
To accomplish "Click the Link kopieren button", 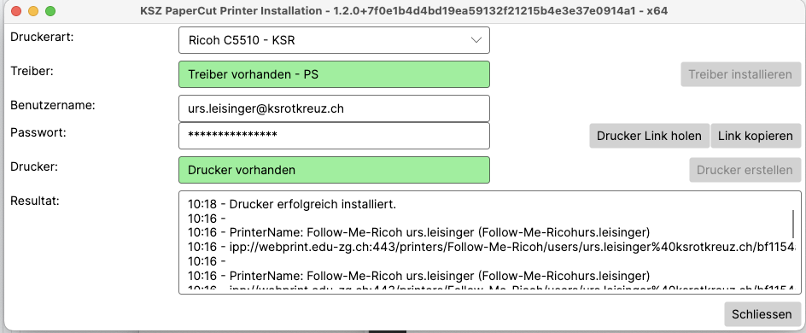I will (755, 136).
